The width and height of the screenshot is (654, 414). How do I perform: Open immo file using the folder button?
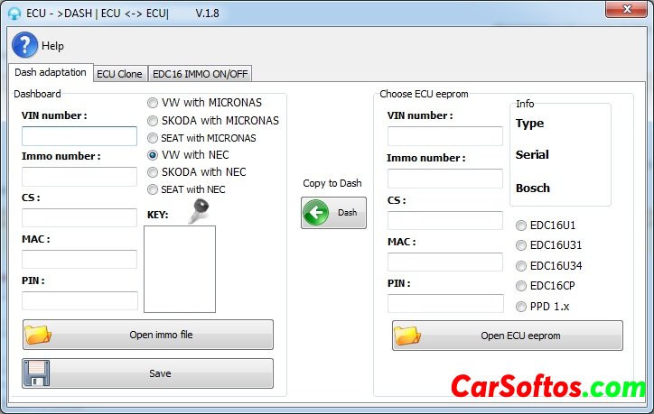(147, 335)
